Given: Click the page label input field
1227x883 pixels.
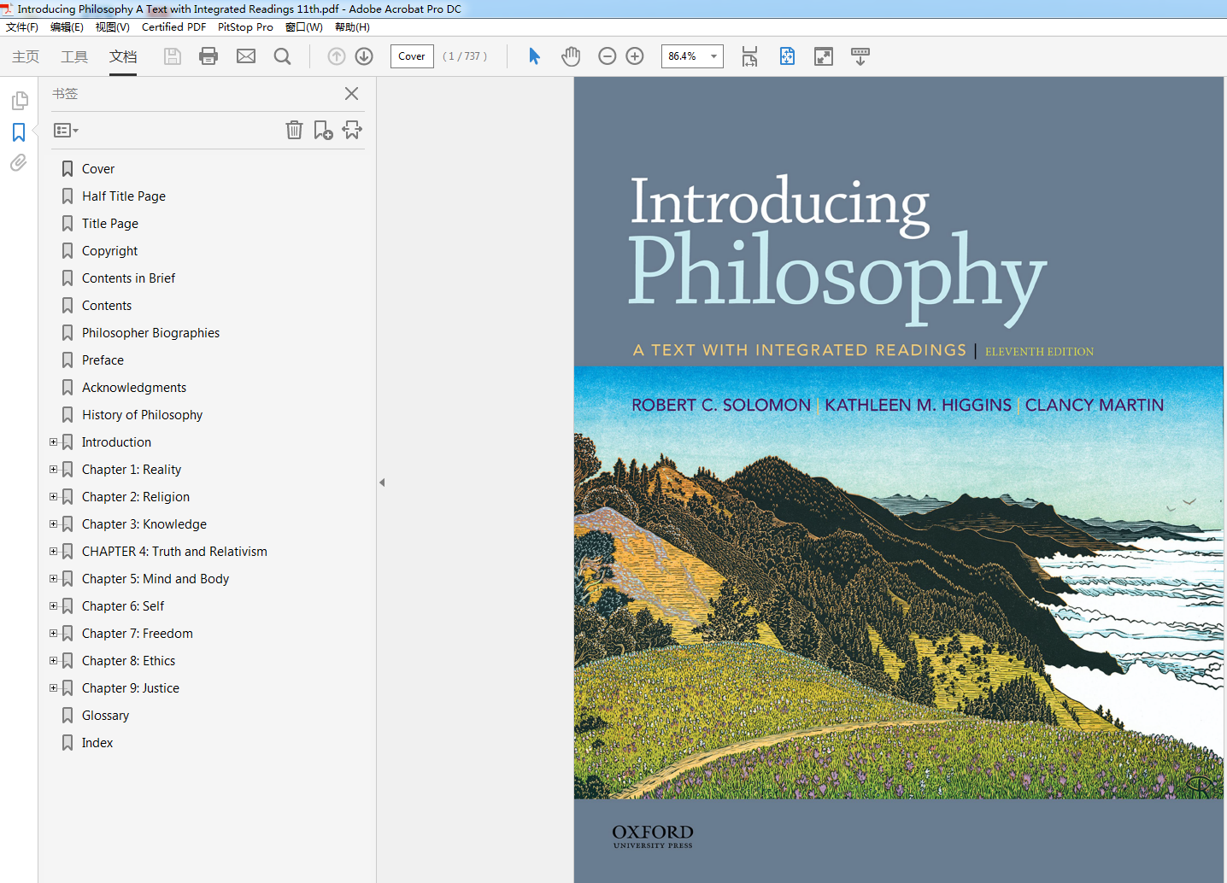Looking at the screenshot, I should 412,56.
